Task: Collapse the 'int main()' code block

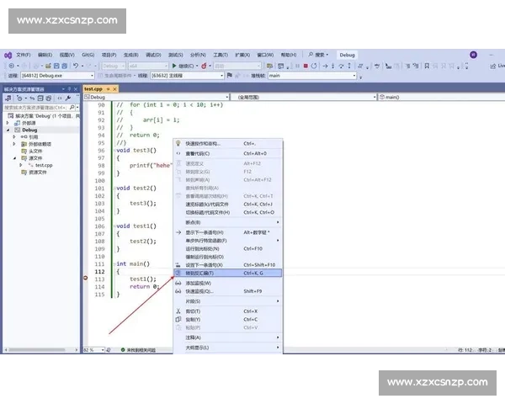Action: 113,264
